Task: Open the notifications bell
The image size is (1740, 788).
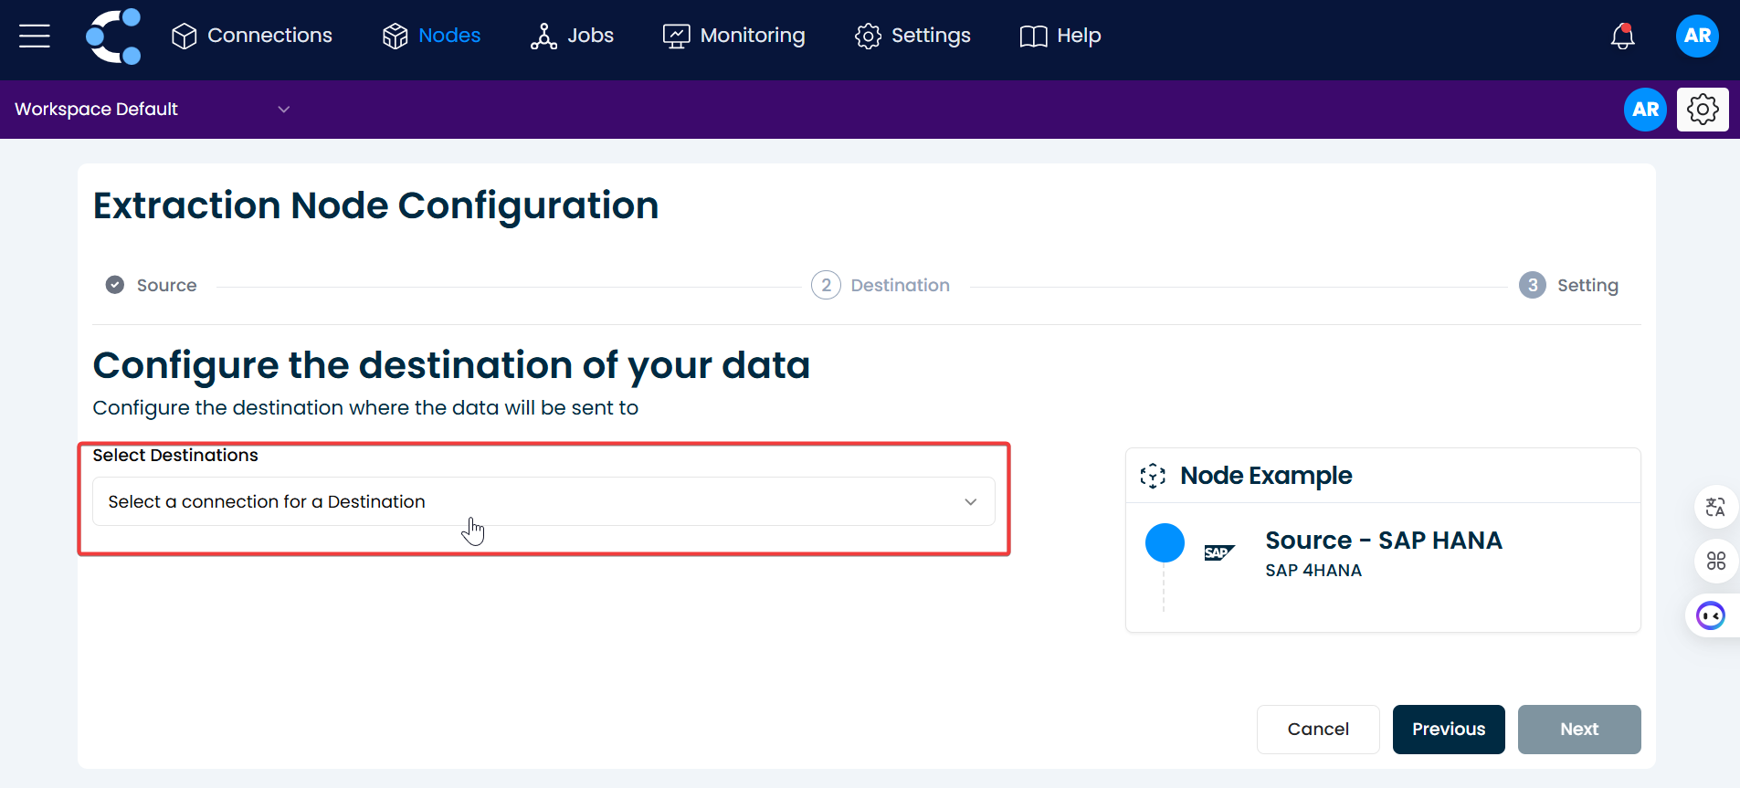Action: coord(1622,37)
